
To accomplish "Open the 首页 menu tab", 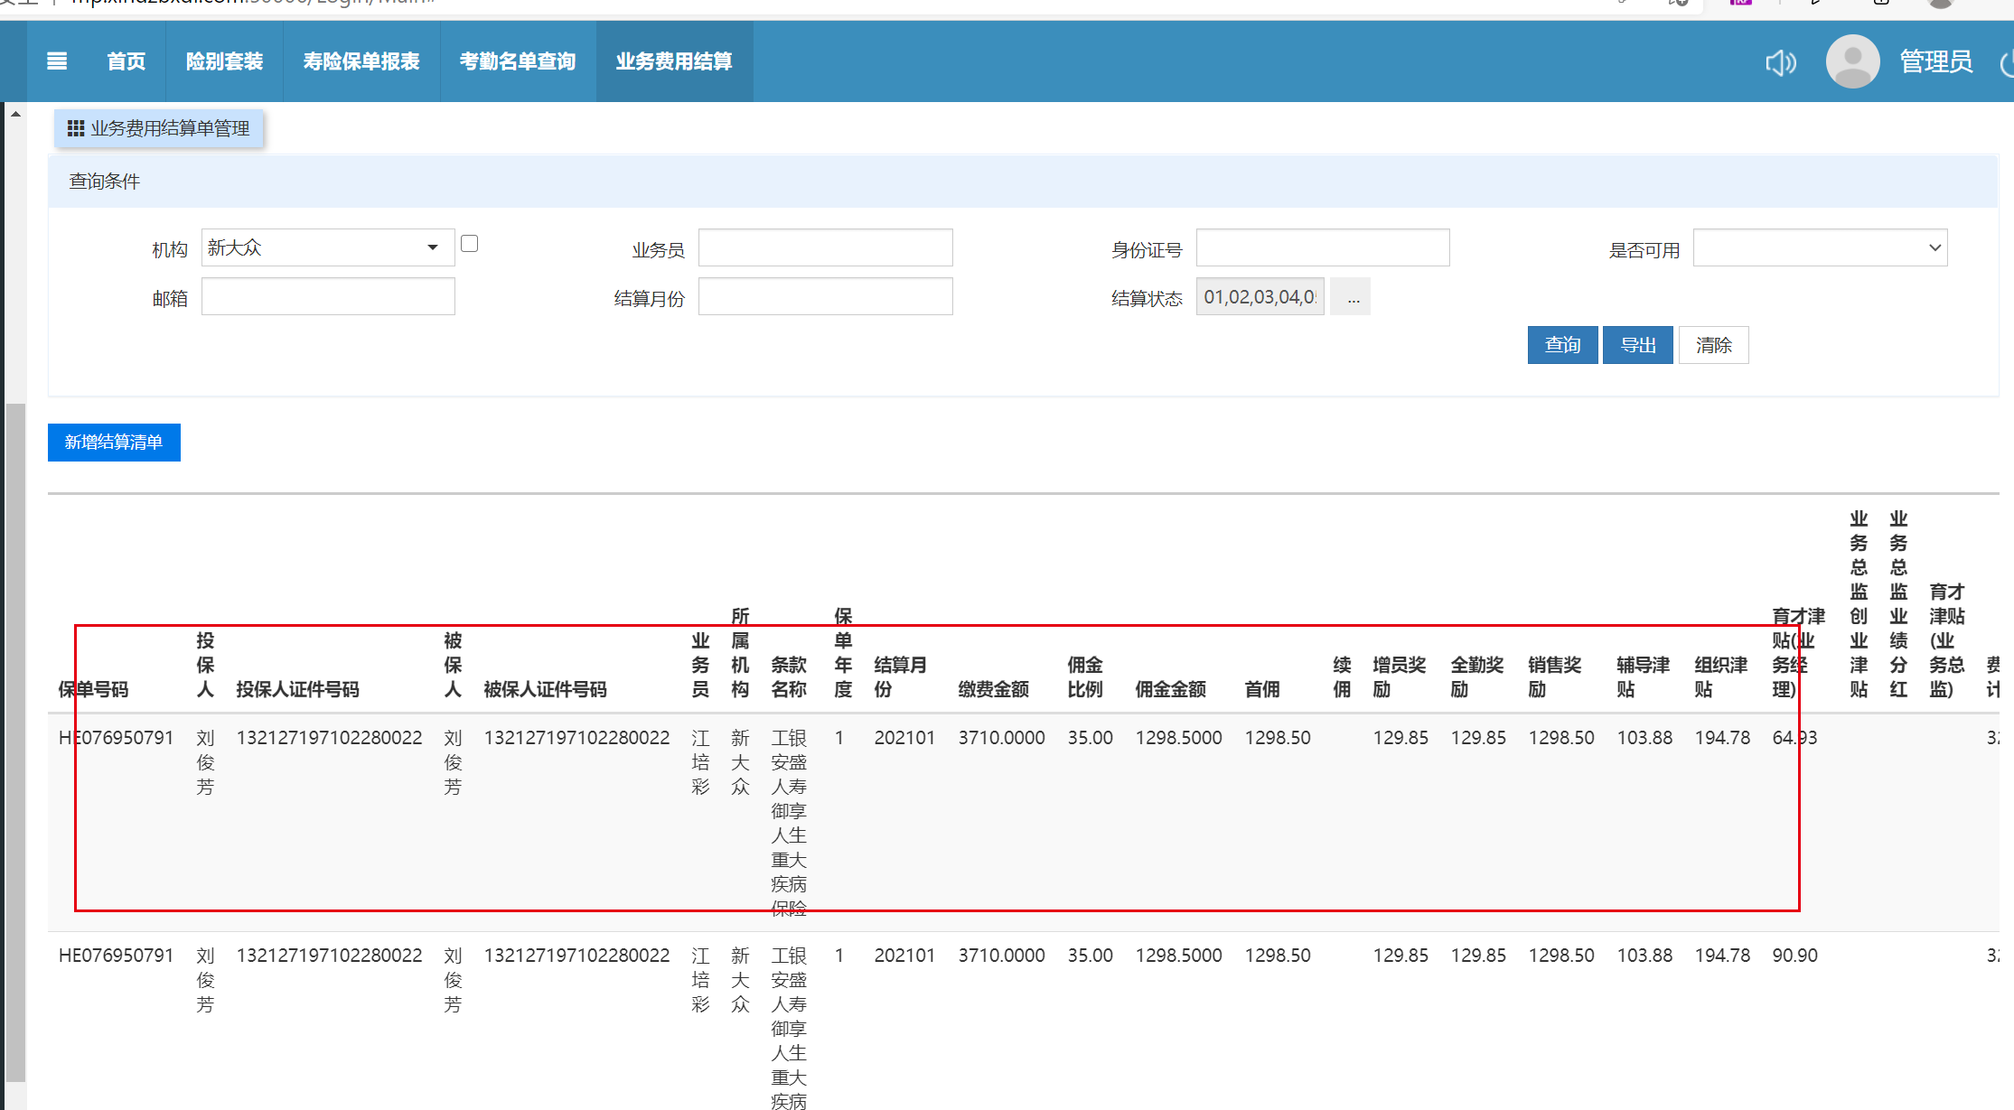I will [x=126, y=61].
